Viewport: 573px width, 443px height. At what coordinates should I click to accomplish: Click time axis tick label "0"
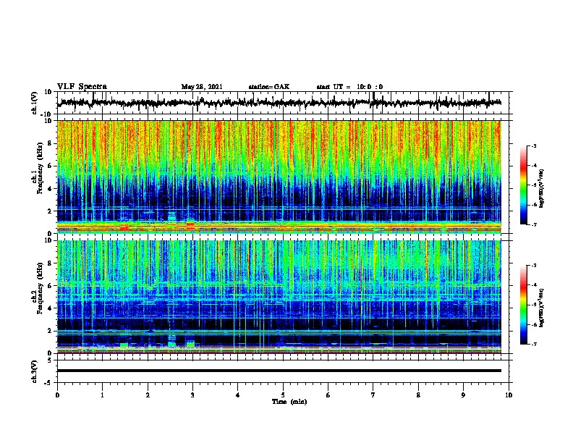point(57,395)
